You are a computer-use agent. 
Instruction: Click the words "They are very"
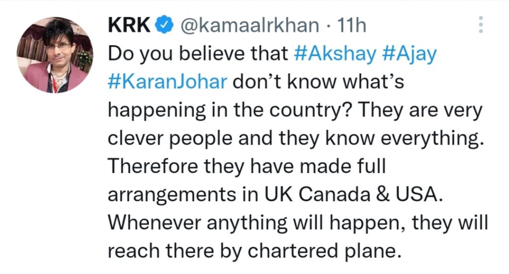421,110
